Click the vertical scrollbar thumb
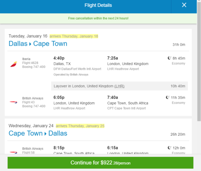 click(199, 61)
